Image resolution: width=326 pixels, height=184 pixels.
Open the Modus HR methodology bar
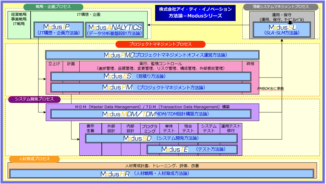pos(162,174)
